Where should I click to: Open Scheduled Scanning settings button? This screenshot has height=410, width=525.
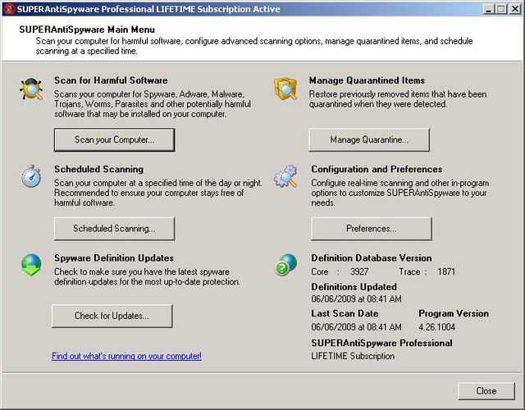tap(114, 229)
